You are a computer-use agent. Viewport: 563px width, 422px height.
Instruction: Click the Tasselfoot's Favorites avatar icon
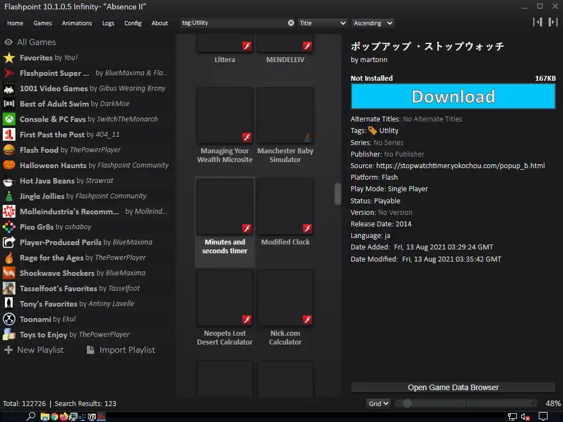click(9, 288)
